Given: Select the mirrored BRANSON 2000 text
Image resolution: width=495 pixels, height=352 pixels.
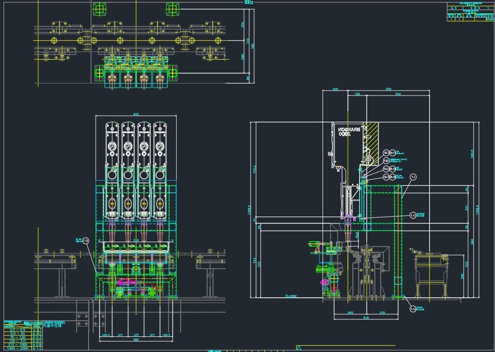Looking at the screenshot, I should [x=349, y=132].
